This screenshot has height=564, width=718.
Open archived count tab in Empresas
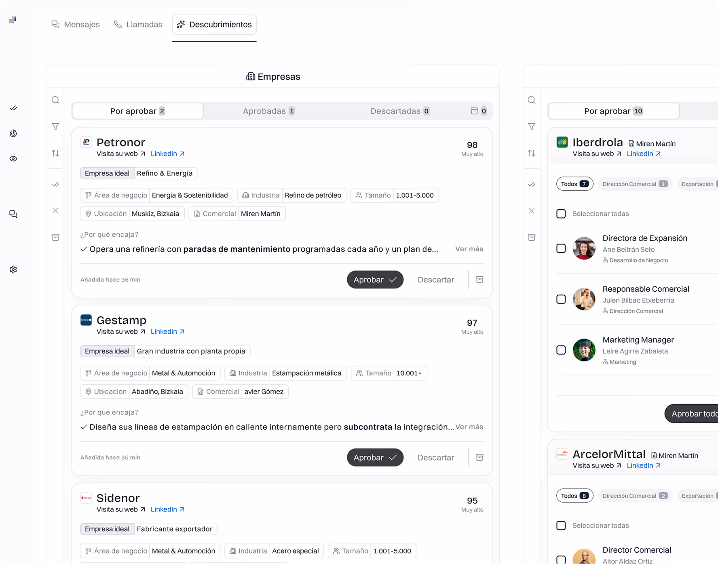click(479, 111)
